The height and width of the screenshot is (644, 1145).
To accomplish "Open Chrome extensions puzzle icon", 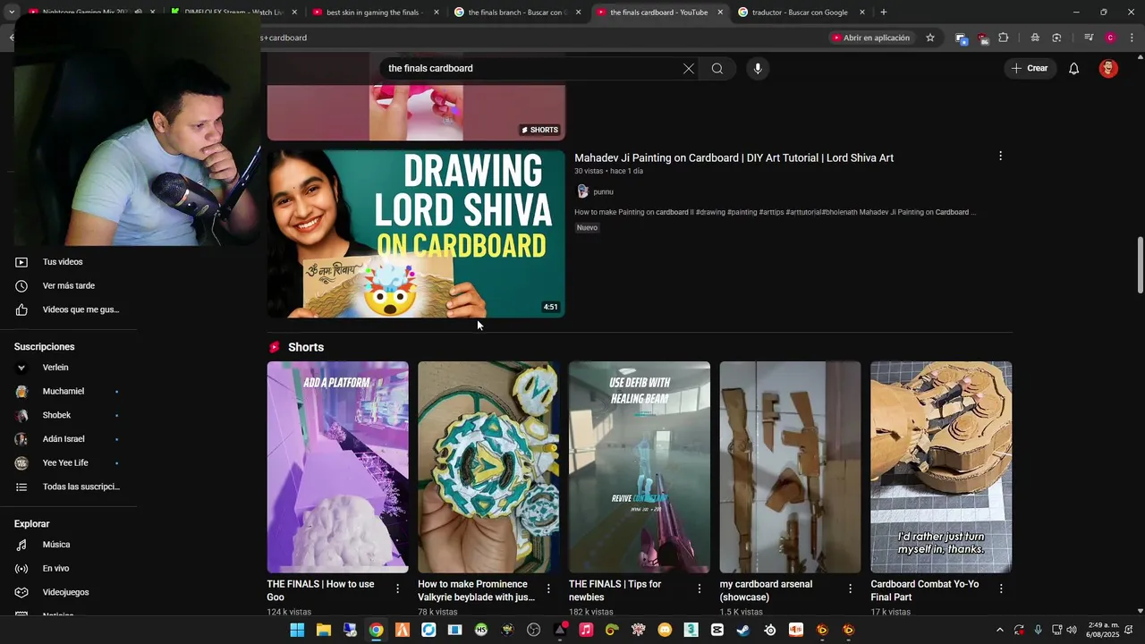I will [x=1004, y=38].
